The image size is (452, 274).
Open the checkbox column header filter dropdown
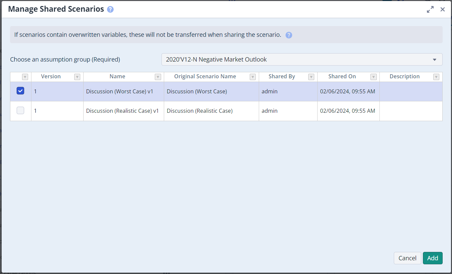pyautogui.click(x=25, y=77)
